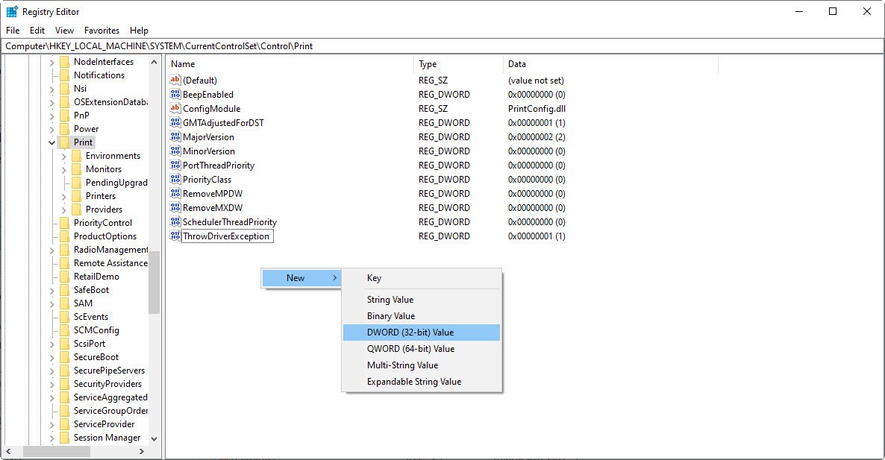885x460 pixels.
Task: Select the PriorityControl key in tree
Action: coord(103,223)
